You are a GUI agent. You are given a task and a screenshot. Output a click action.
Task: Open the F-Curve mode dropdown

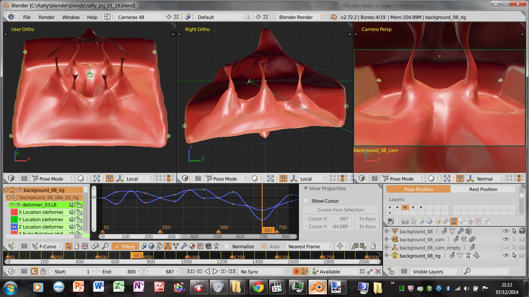click(x=46, y=246)
